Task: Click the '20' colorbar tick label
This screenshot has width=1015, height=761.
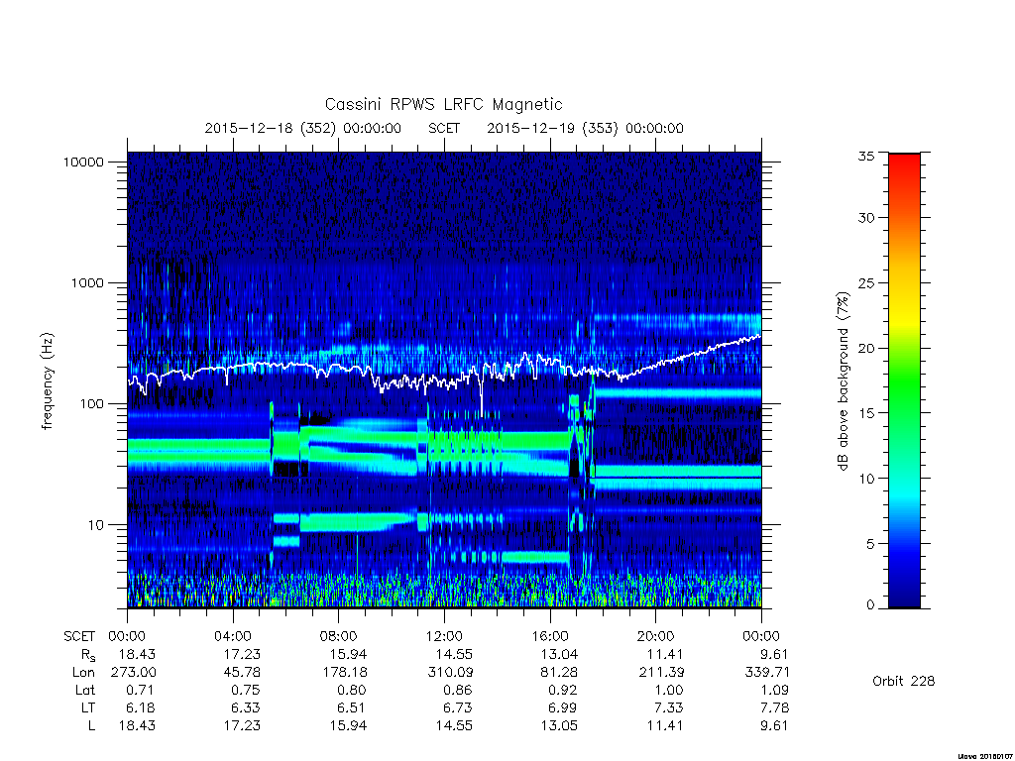Action: click(x=865, y=348)
